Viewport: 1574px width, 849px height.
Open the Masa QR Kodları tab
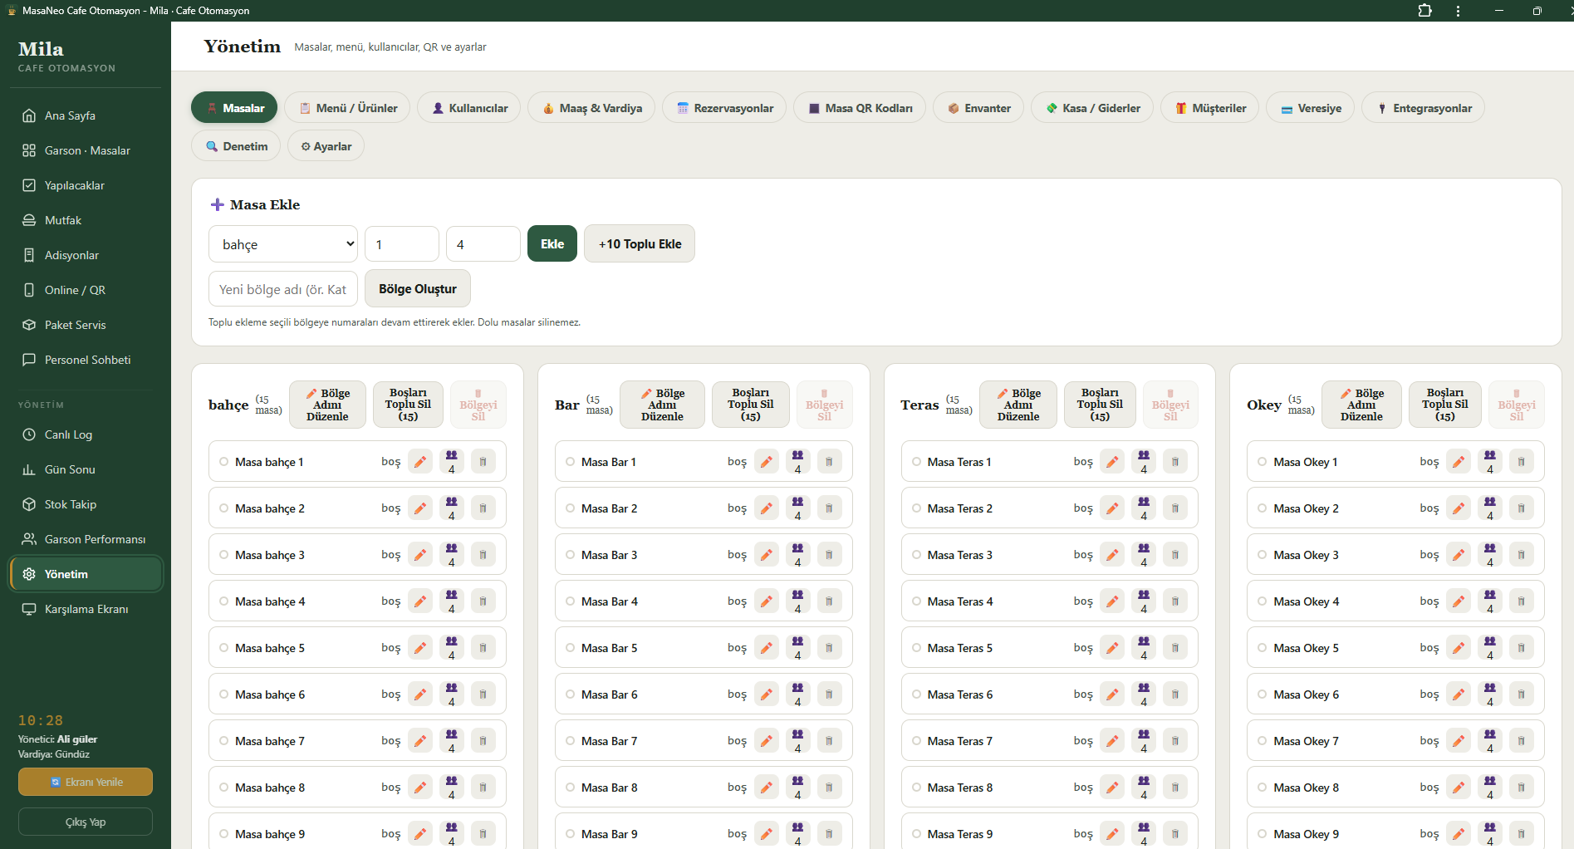860,108
